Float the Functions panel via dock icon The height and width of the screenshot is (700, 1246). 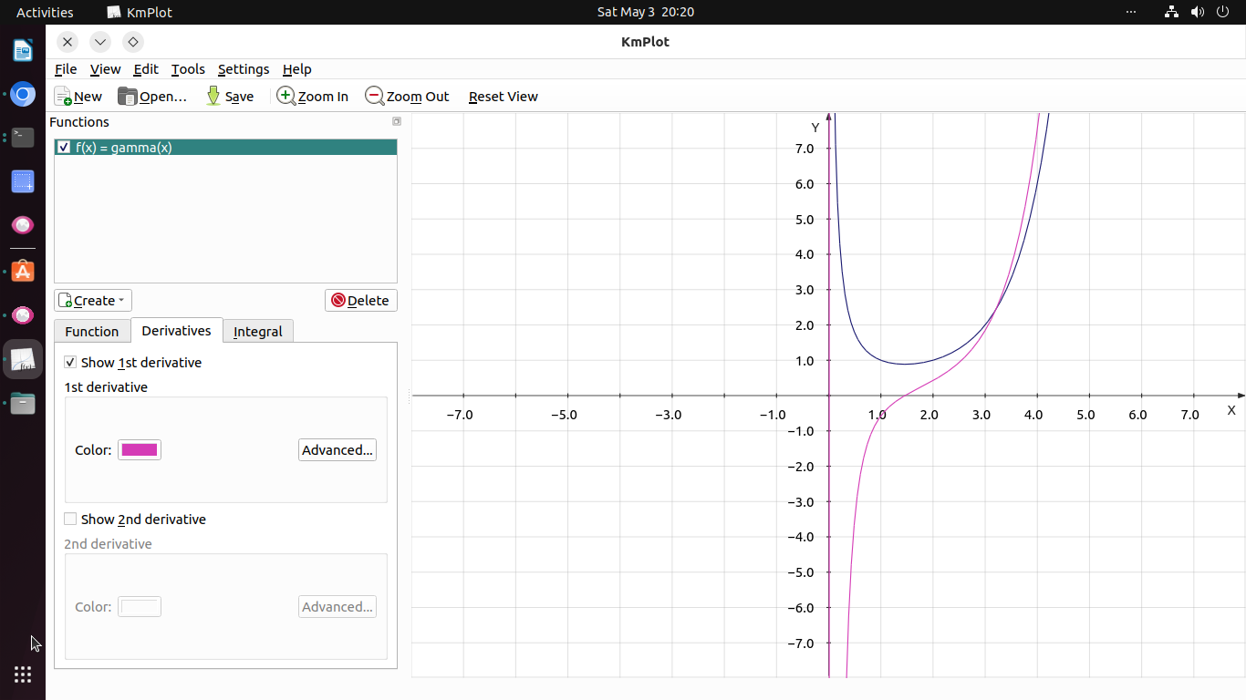click(x=397, y=121)
